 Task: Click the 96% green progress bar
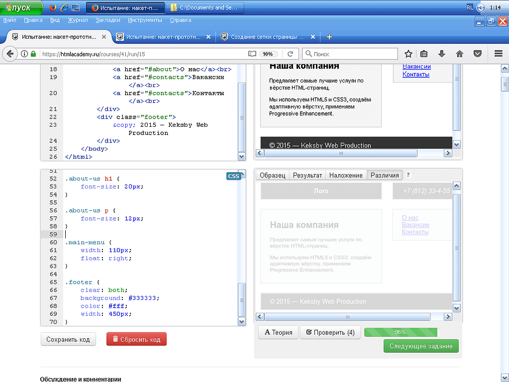point(400,332)
